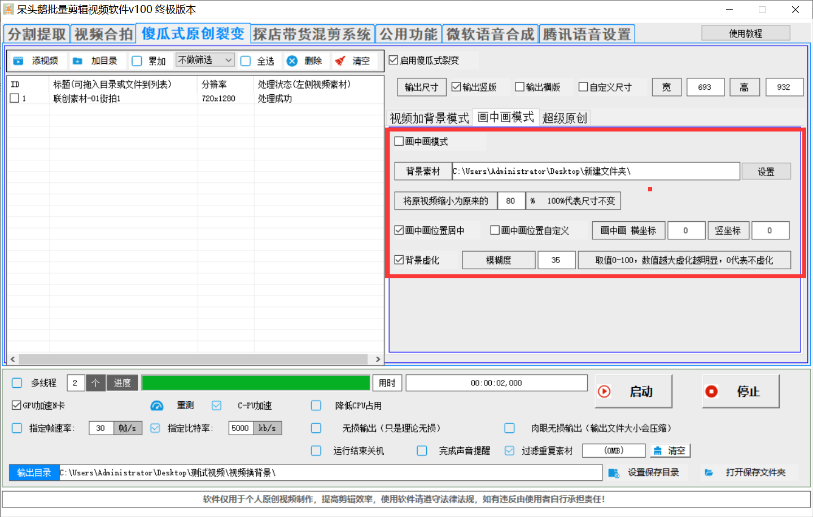Disable 启用傻瓜式裂变 checkbox
The height and width of the screenshot is (517, 813).
(x=394, y=60)
